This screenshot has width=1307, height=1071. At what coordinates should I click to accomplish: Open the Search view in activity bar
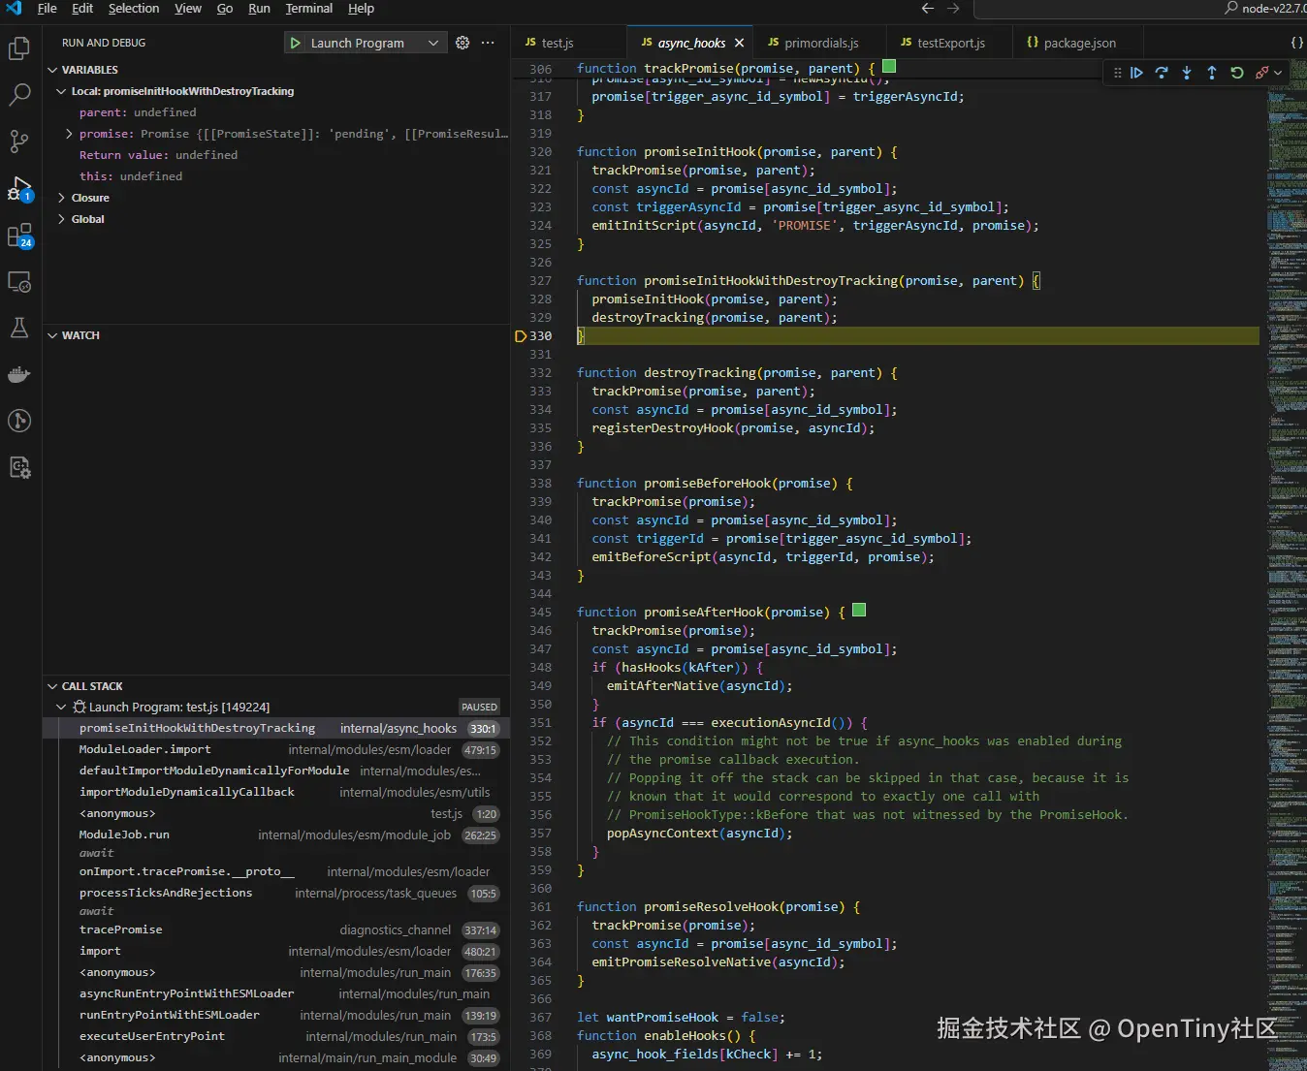pyautogui.click(x=19, y=95)
